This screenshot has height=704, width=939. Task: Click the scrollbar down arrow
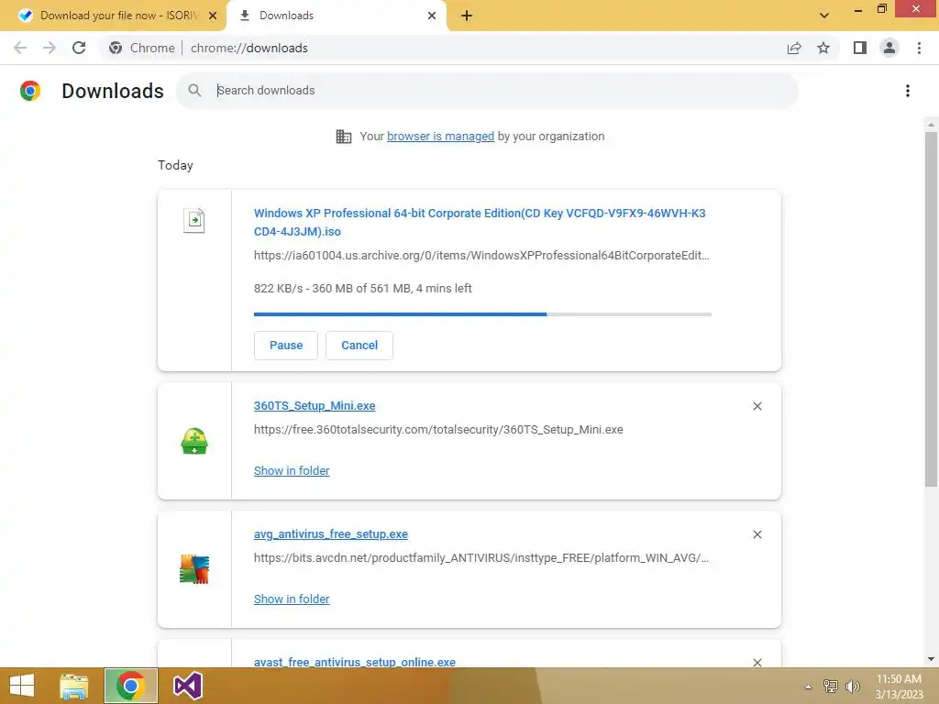click(931, 659)
